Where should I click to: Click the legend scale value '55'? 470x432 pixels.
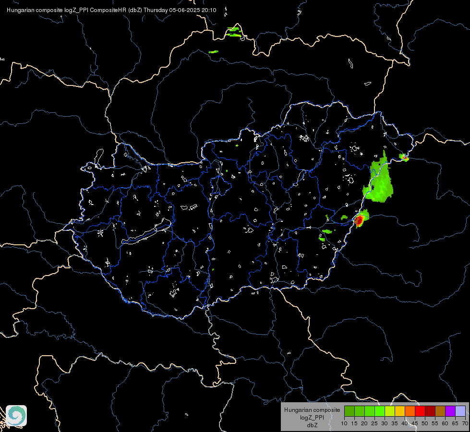[435, 424]
